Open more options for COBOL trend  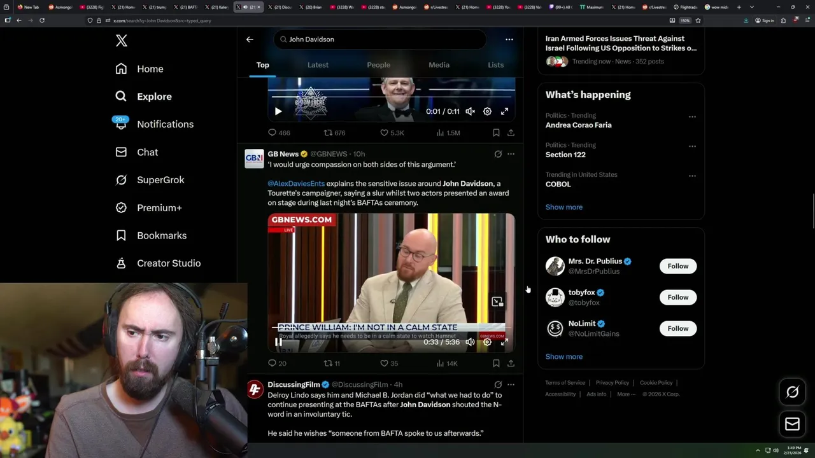(x=692, y=176)
